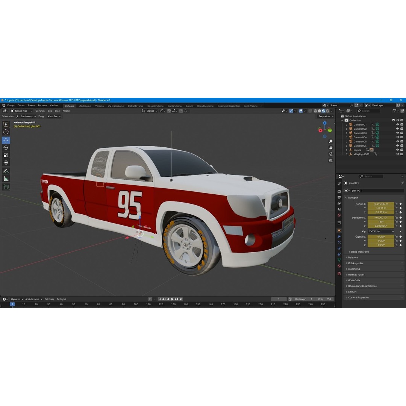Lock Döndürme Y rotation value
Viewport: 406px width, 406px height.
[x=397, y=222]
